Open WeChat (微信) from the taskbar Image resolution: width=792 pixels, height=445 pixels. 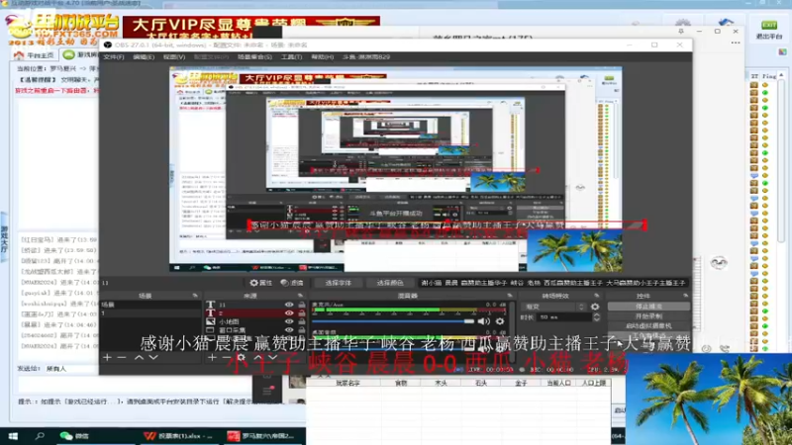pos(73,436)
